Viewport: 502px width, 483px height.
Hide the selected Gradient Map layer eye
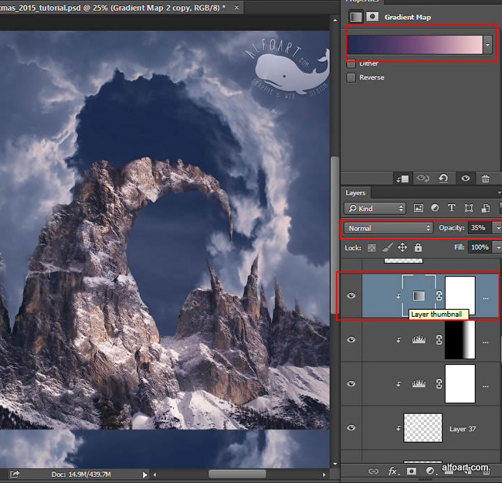[x=351, y=295]
